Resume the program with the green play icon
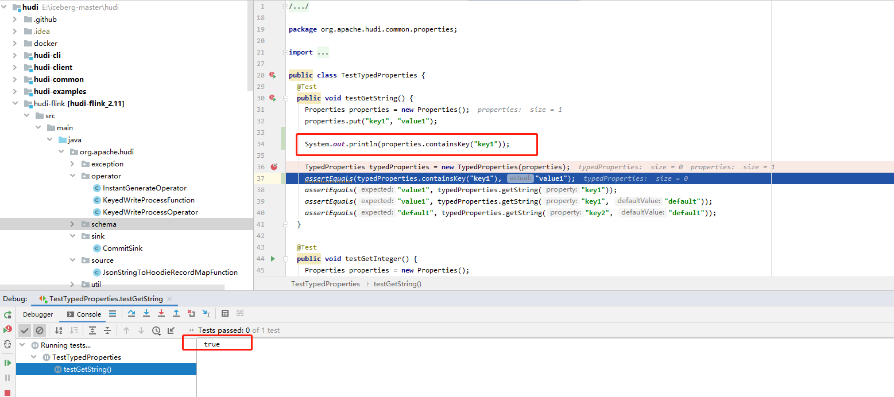The height and width of the screenshot is (397, 894). pos(7,363)
